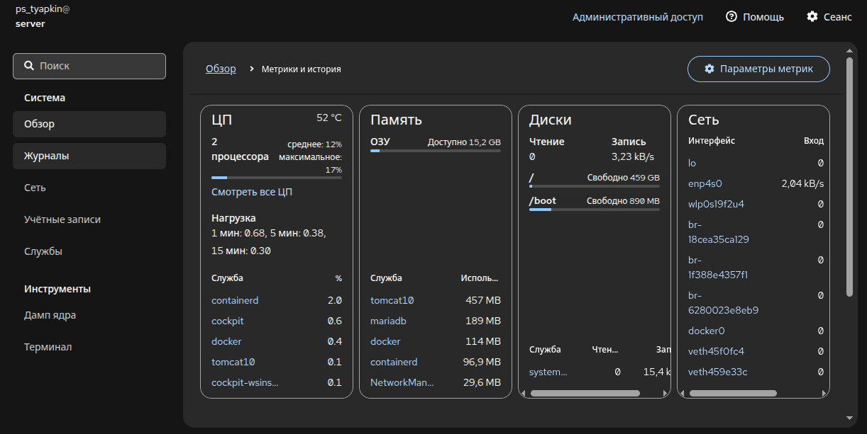This screenshot has width=867, height=434.
Task: Click the Session gear icon
Action: click(812, 16)
